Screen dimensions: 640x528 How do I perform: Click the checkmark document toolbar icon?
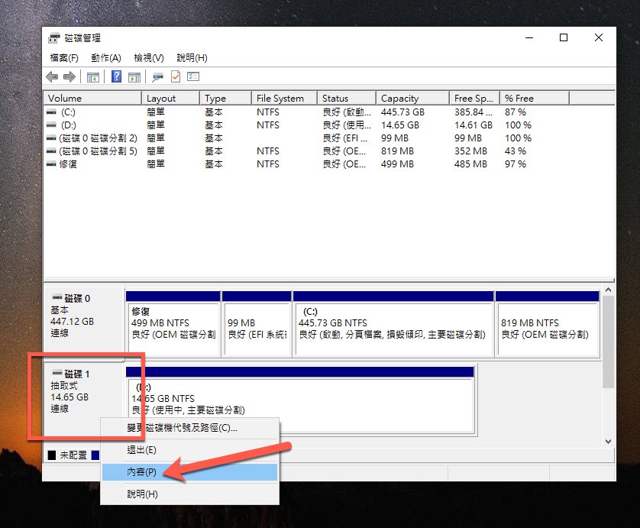[x=176, y=76]
